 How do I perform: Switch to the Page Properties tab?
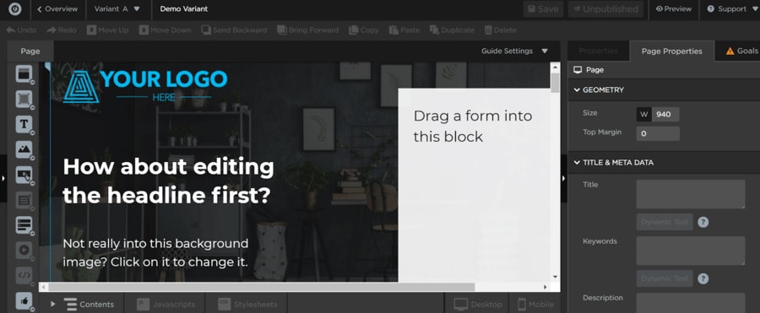[x=672, y=51]
